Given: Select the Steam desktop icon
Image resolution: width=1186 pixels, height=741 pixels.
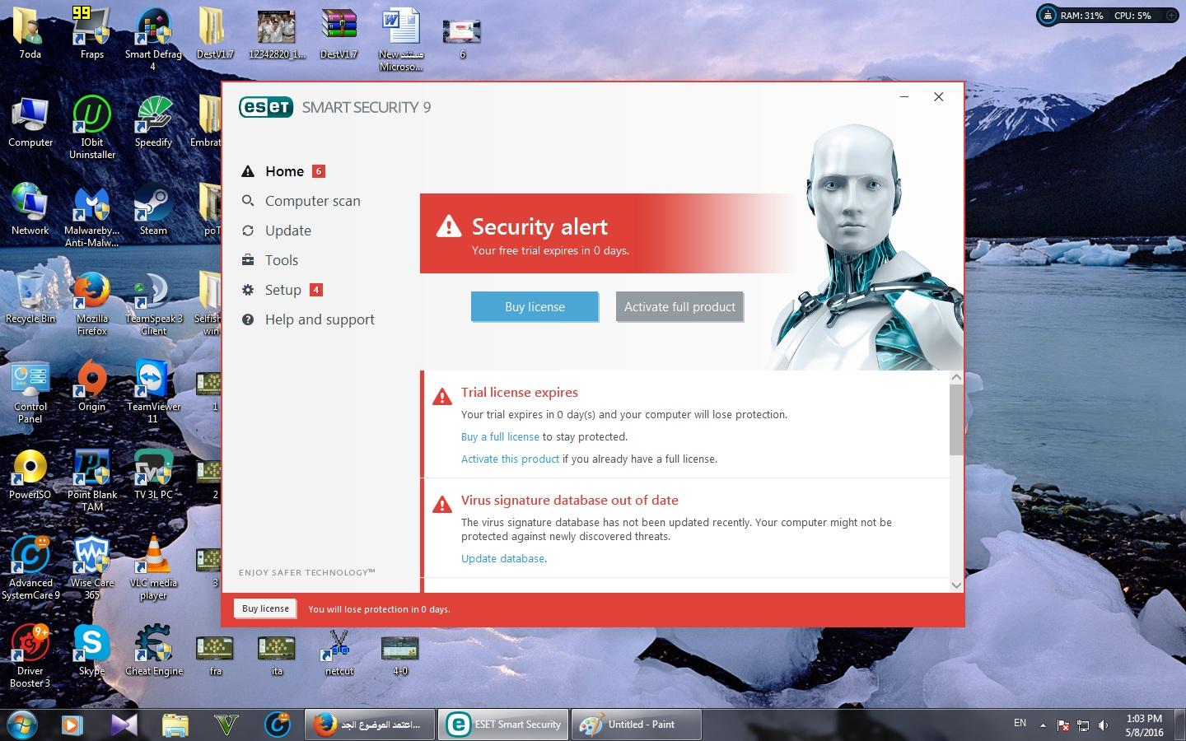Looking at the screenshot, I should tap(153, 210).
